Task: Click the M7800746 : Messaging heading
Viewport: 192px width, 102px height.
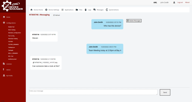Action: click(x=39, y=15)
